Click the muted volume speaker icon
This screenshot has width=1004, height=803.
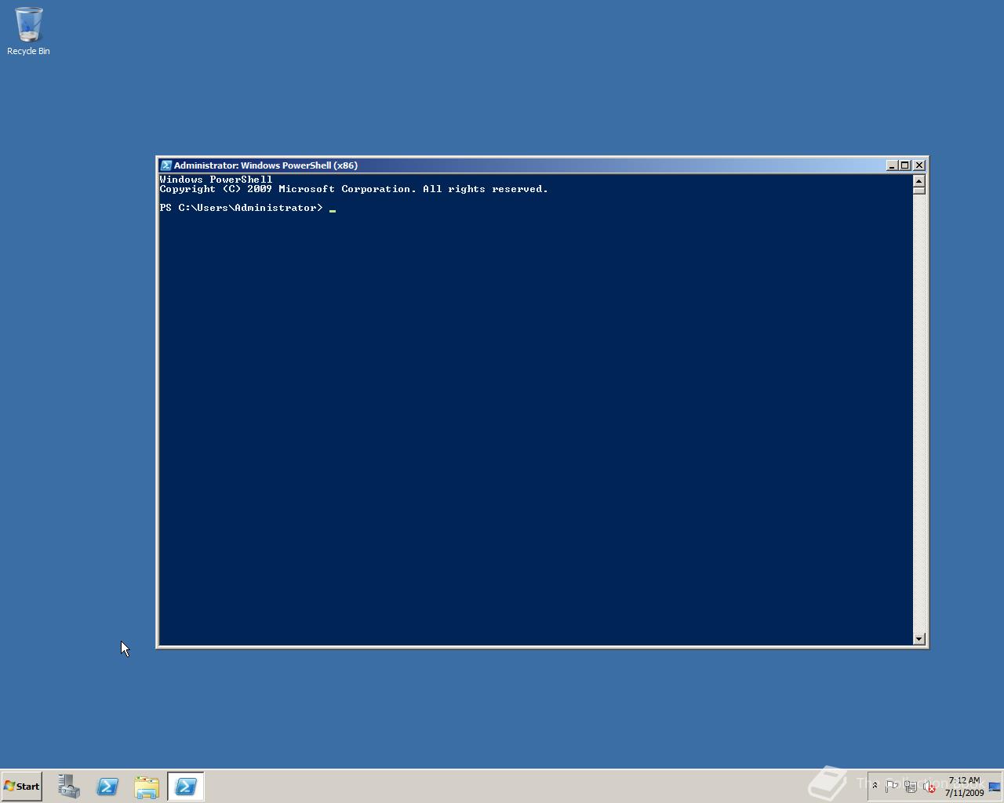tap(929, 787)
